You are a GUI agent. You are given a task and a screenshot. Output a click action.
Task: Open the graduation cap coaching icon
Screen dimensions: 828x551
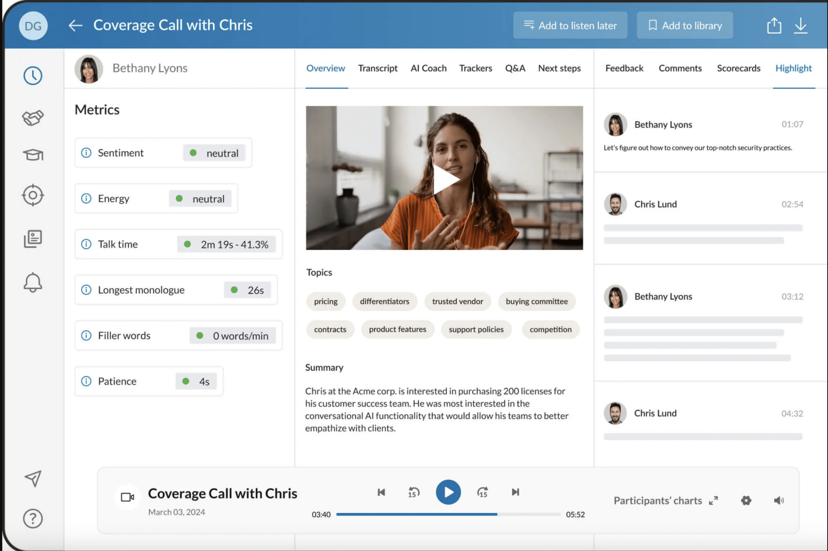click(x=33, y=155)
